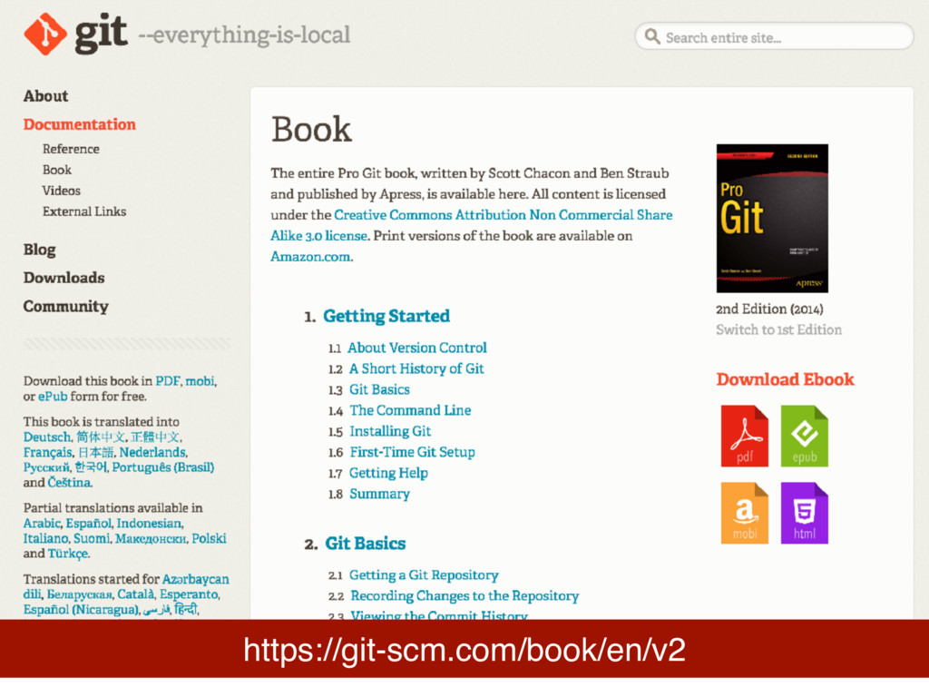
Task: Open section 1.8 Summary
Action: 379,494
